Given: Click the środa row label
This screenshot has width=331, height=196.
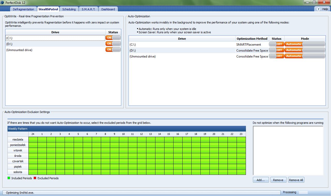Looking at the screenshot, I should tap(18, 156).
